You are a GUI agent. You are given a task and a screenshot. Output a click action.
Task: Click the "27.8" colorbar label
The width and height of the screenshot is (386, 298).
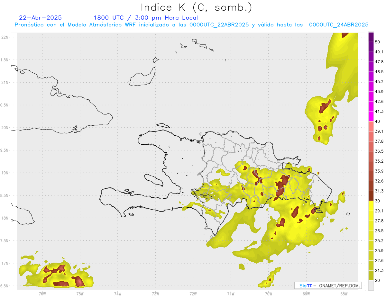coord(379,221)
